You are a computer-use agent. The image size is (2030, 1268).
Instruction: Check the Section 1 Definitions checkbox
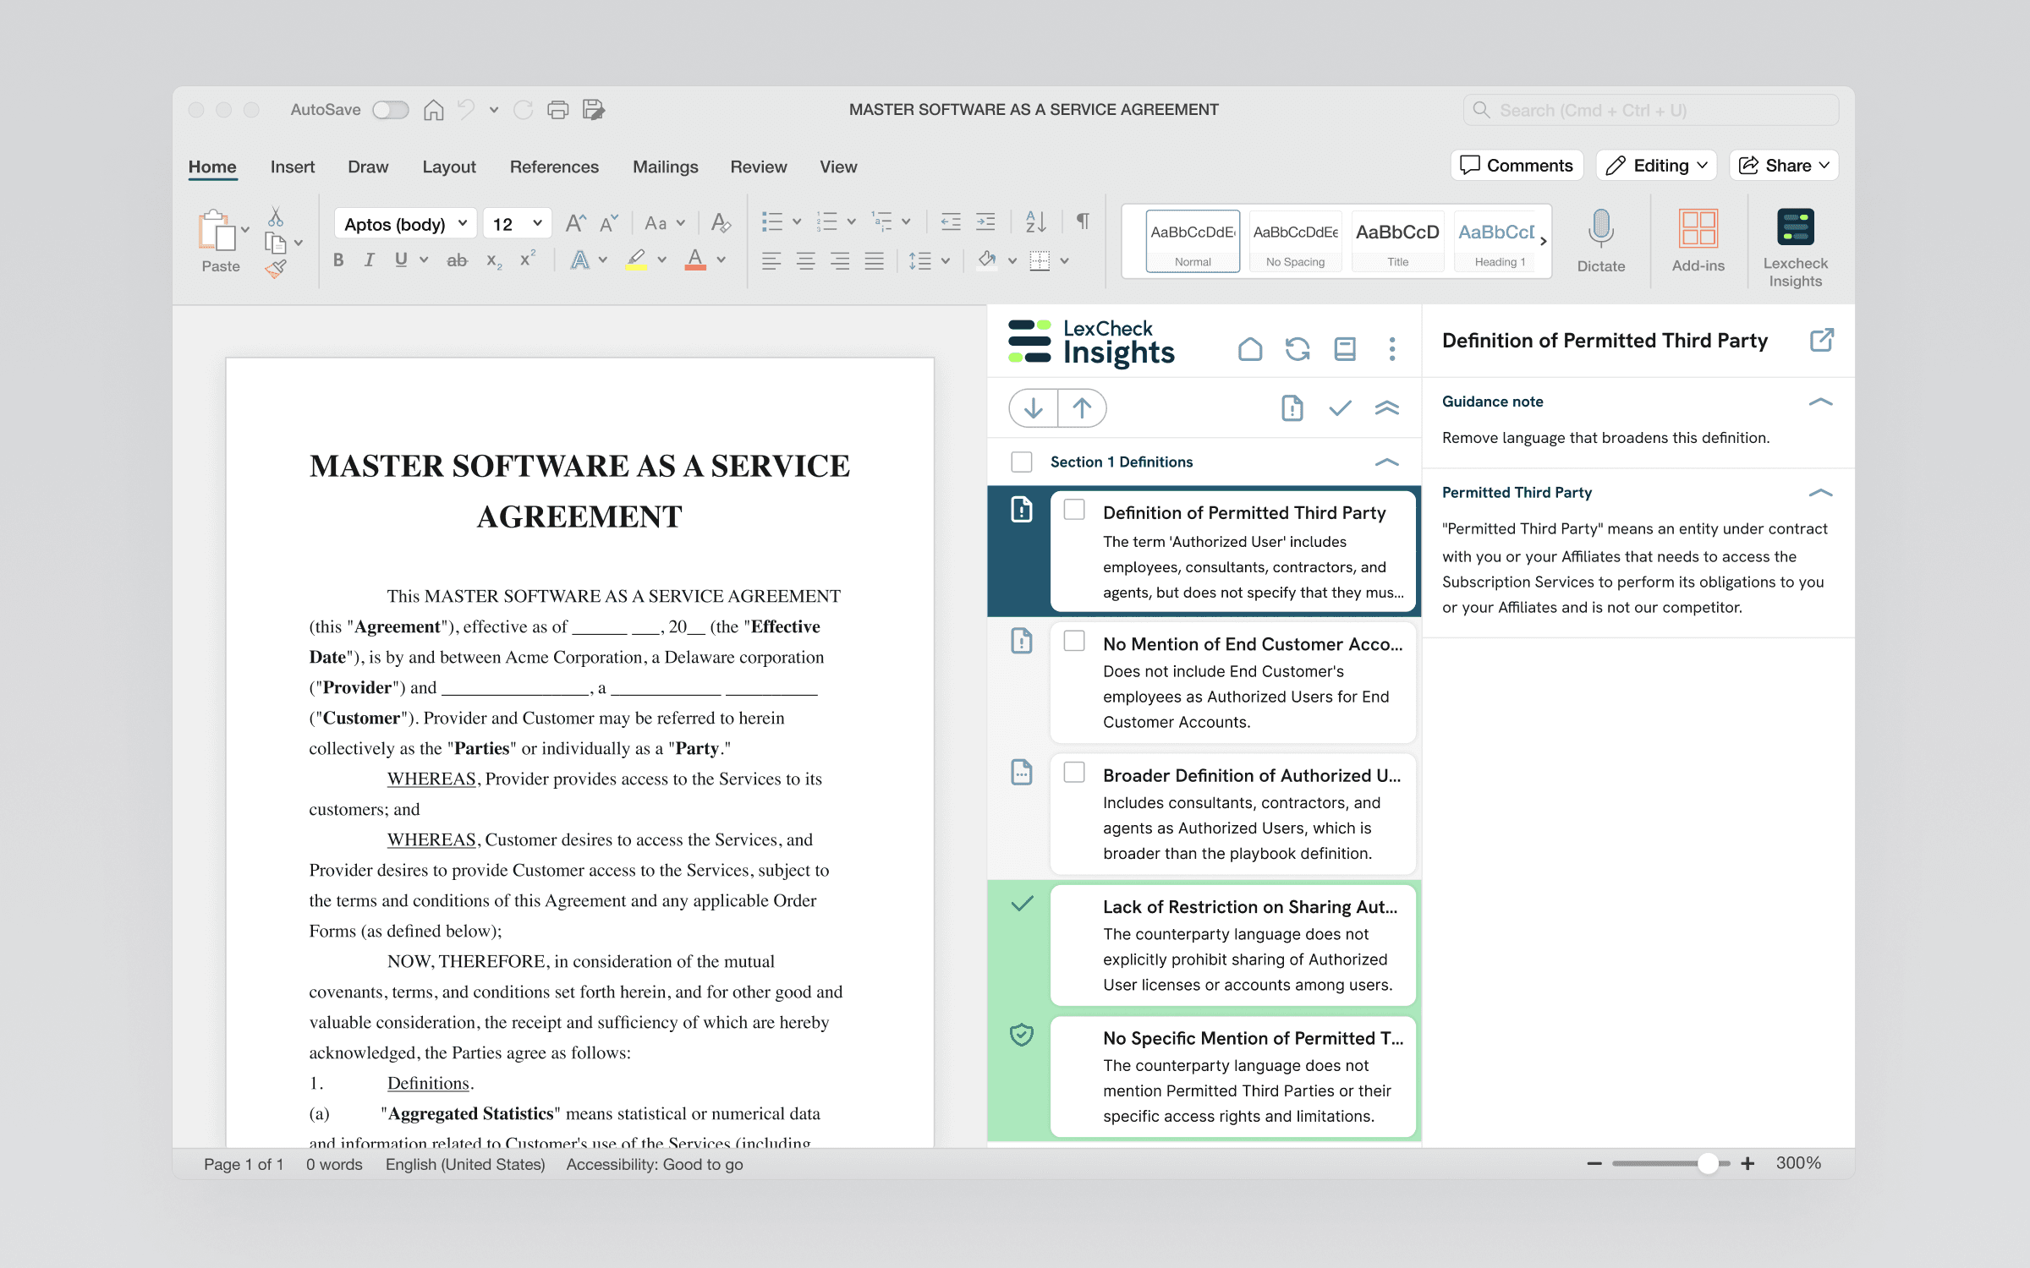(1022, 462)
